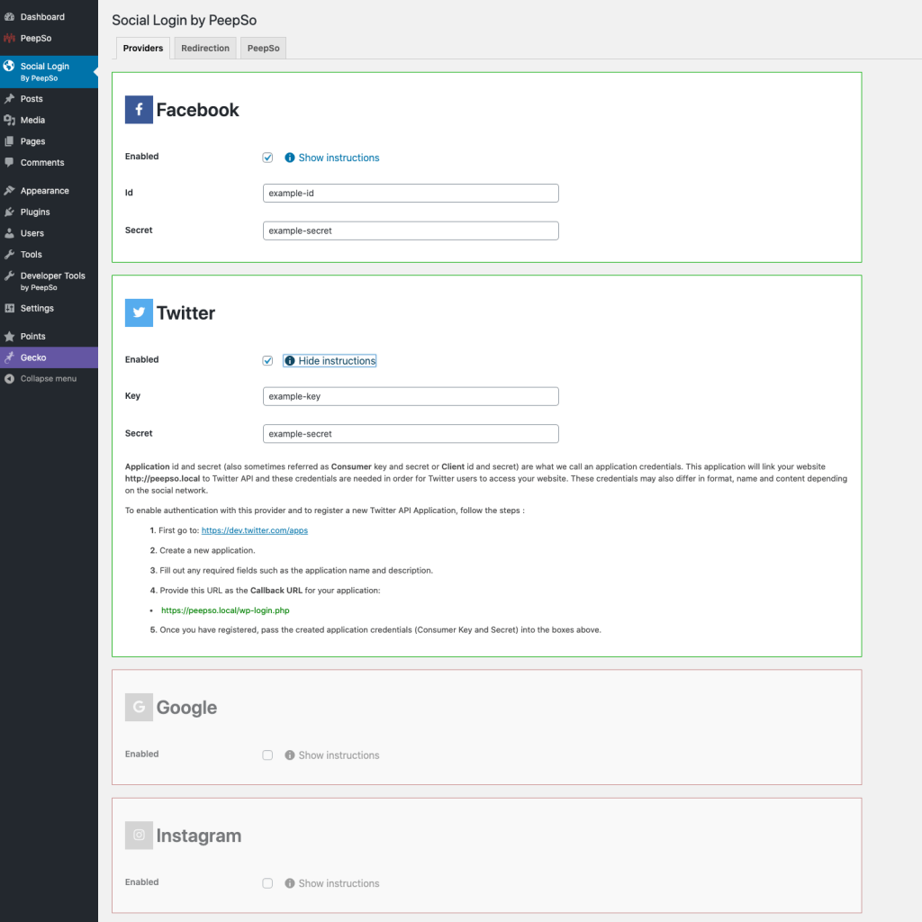Screen dimensions: 922x922
Task: Click the Facebook logo icon
Action: [139, 109]
